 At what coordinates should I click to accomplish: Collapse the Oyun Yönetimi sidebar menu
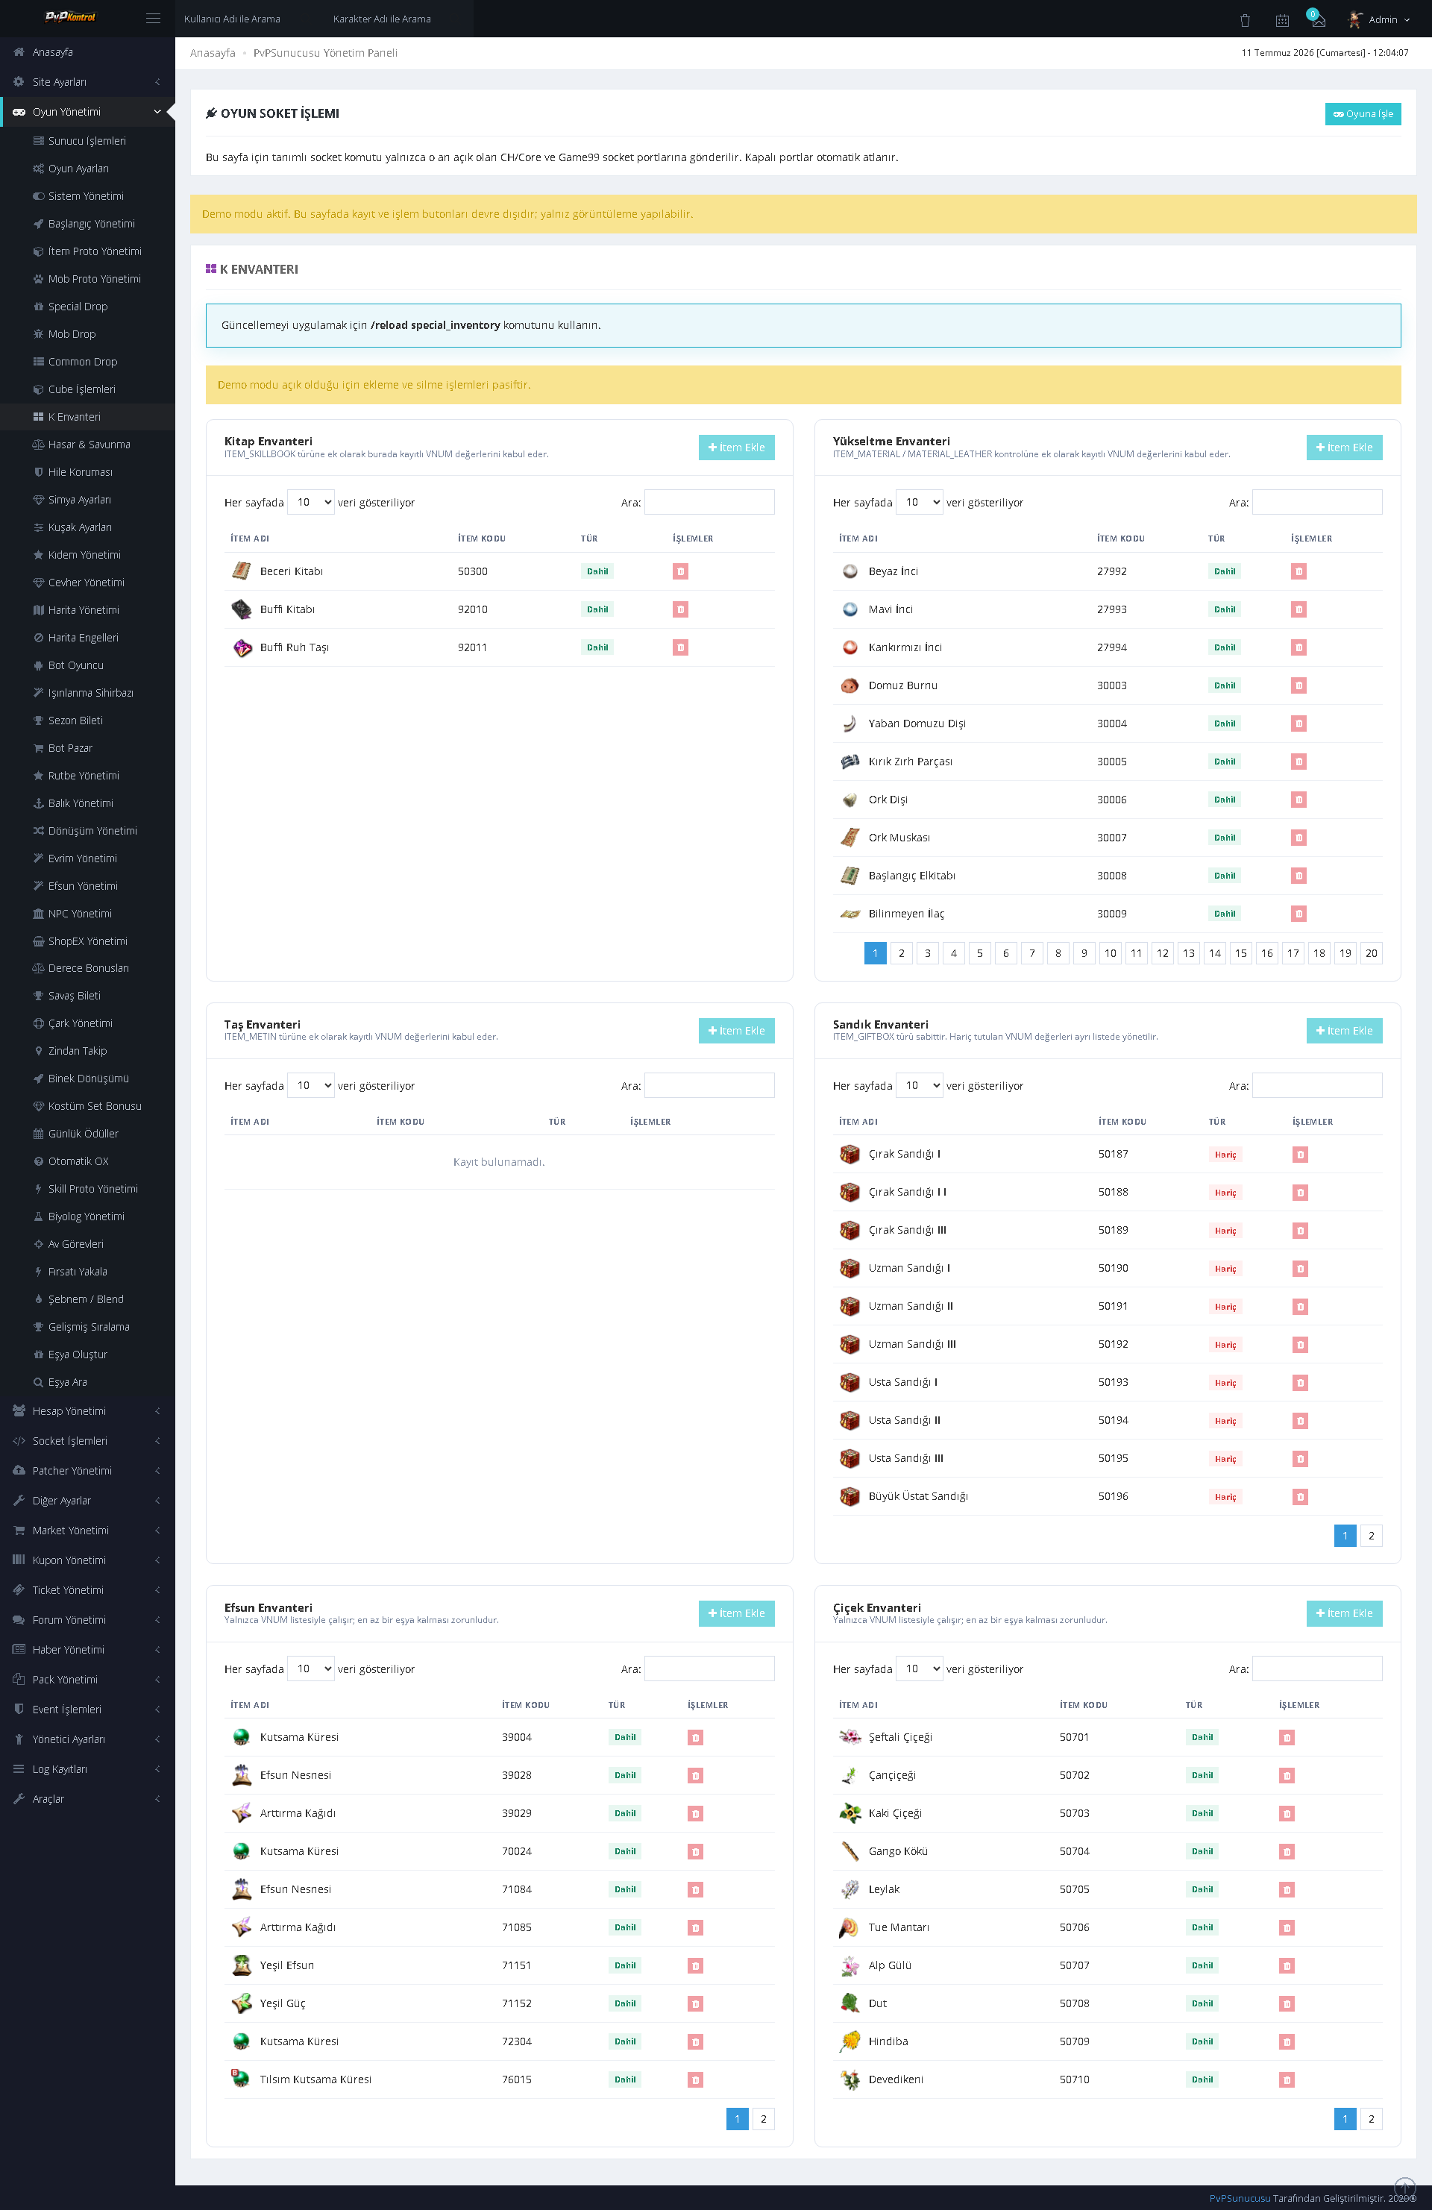(87, 111)
